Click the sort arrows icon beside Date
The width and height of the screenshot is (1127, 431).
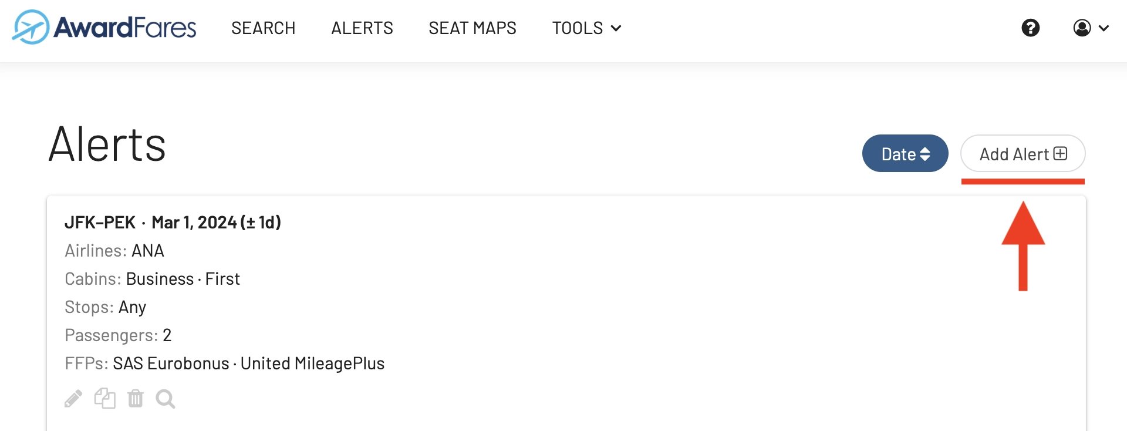[925, 154]
